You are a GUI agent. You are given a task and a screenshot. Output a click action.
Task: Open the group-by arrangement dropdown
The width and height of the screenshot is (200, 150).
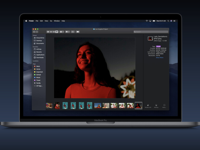click(x=62, y=32)
